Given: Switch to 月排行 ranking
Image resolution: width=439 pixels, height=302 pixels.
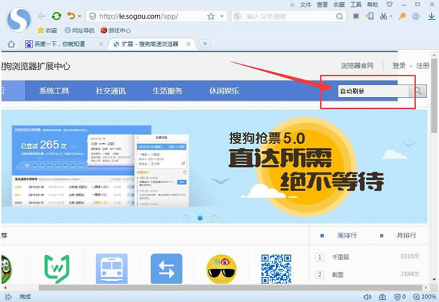Looking at the screenshot, I should click(406, 236).
